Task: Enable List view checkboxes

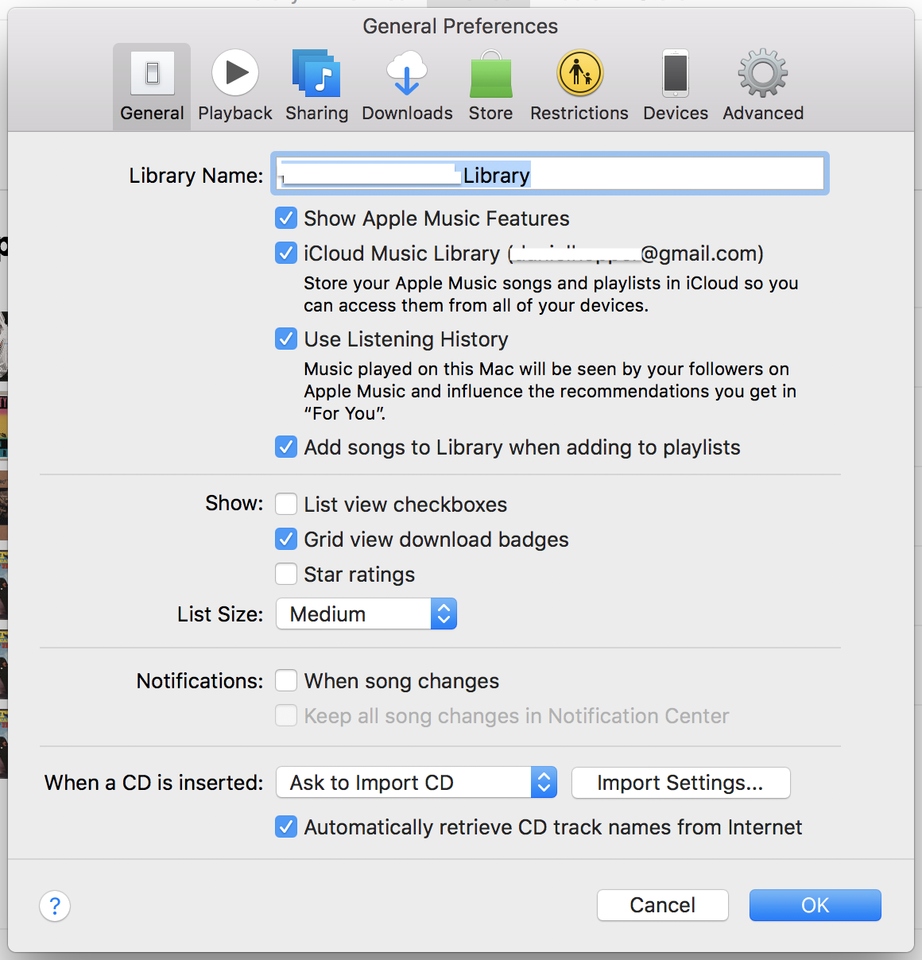Action: tap(286, 504)
